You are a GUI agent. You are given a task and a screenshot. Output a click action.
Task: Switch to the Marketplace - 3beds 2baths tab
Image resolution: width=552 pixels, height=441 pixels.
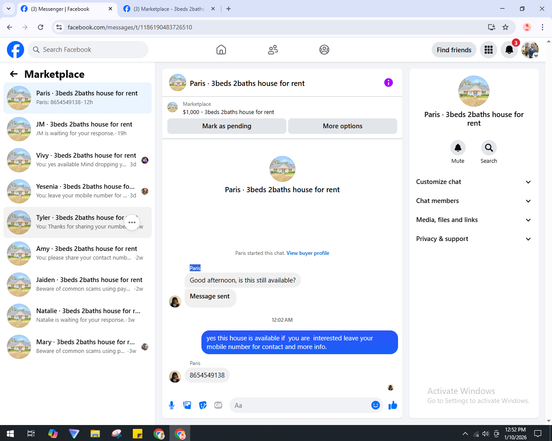coord(169,9)
